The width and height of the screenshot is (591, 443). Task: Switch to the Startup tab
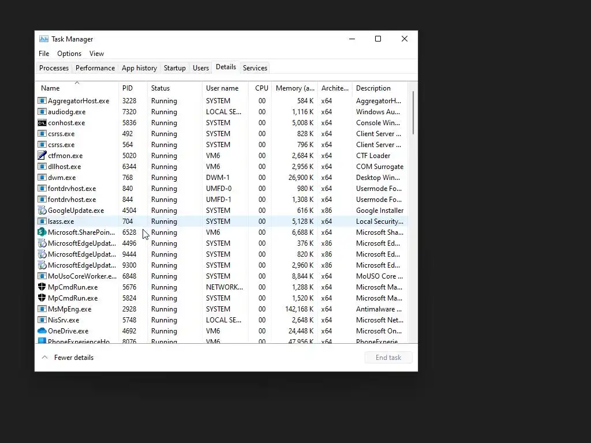click(x=174, y=68)
